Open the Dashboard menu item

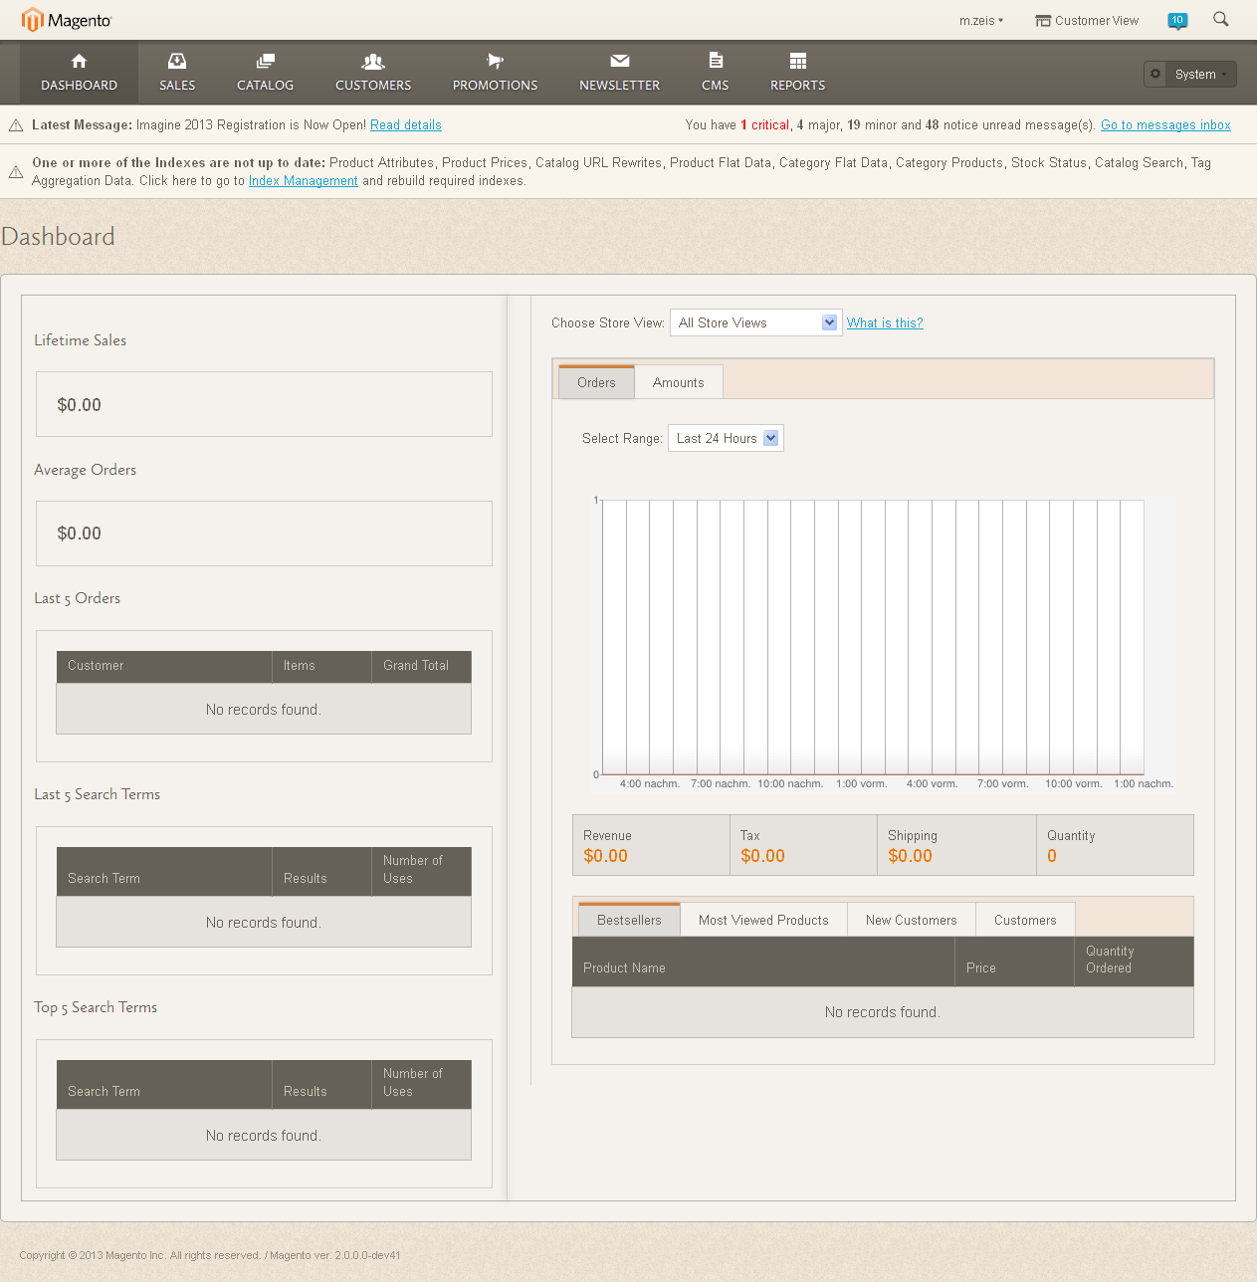pyautogui.click(x=80, y=73)
